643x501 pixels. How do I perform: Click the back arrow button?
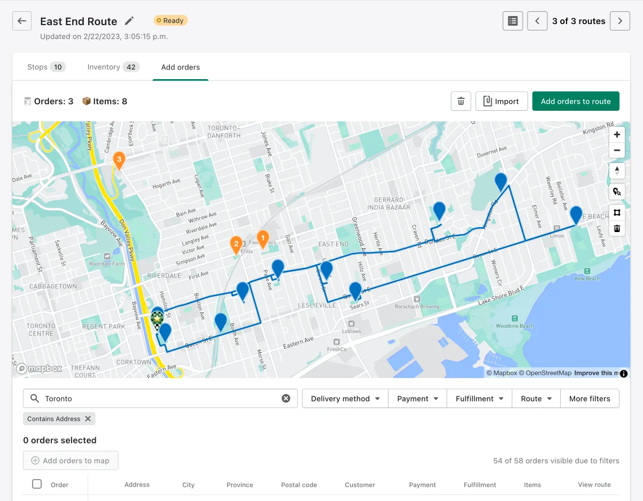point(22,21)
